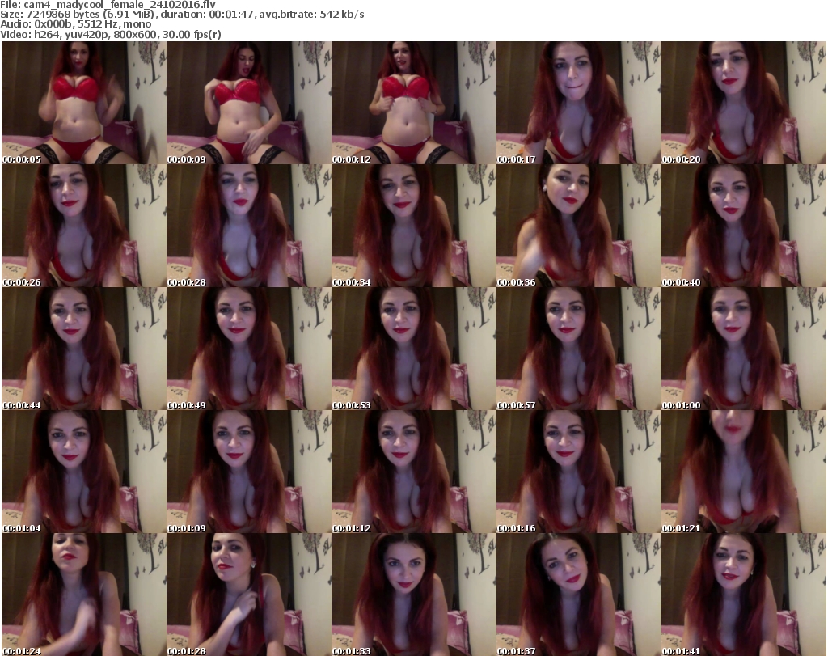The image size is (828, 656).
Task: Select the thumbnail timestamped 00:00:49
Action: (x=249, y=349)
